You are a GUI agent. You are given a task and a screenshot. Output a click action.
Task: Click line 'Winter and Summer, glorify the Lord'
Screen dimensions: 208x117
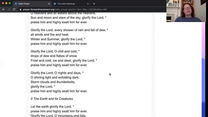point(58,39)
